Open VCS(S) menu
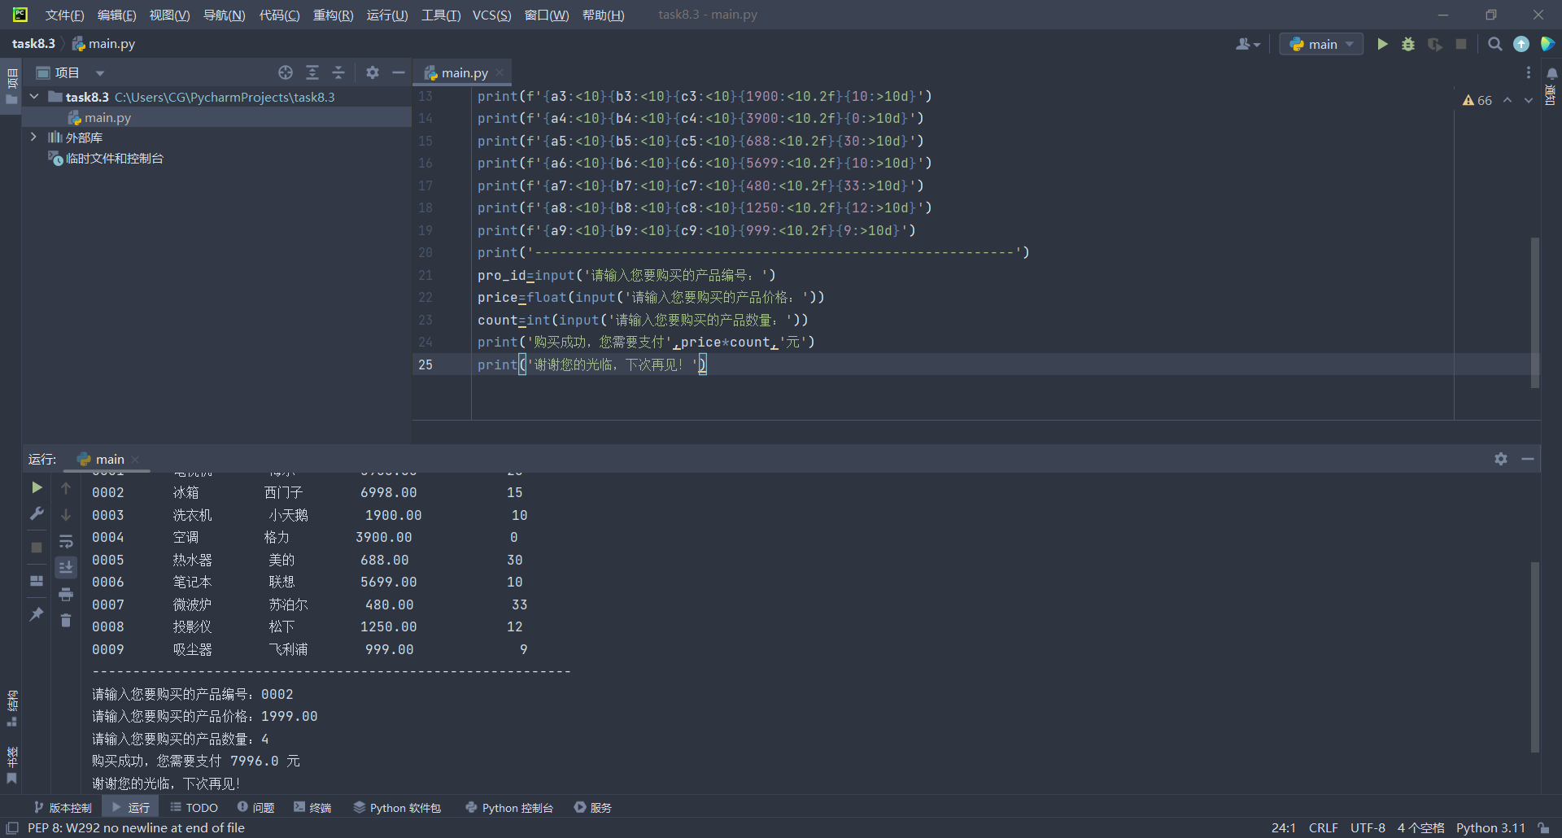 491,15
